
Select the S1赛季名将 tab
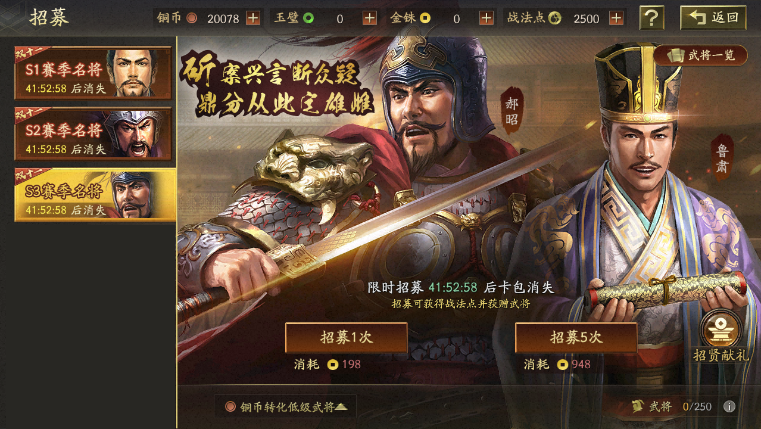93,73
